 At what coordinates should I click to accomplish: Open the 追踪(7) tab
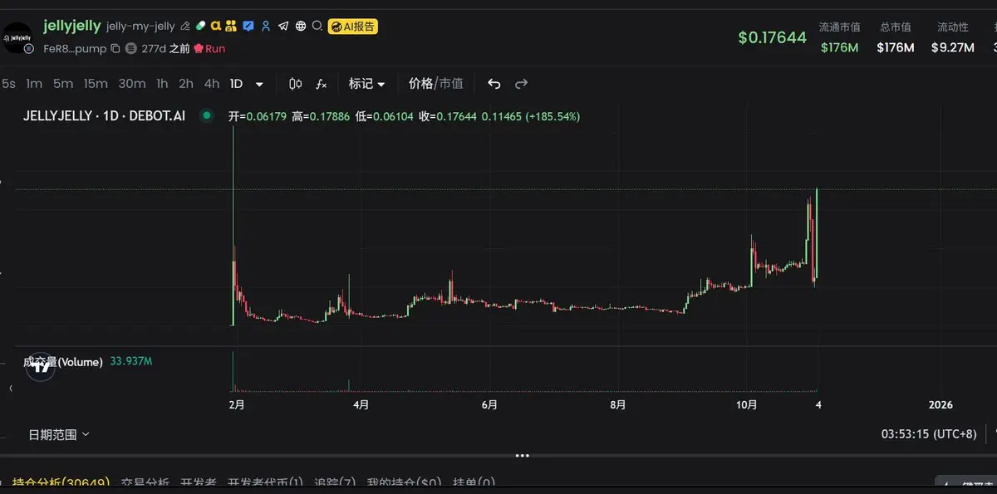(335, 482)
